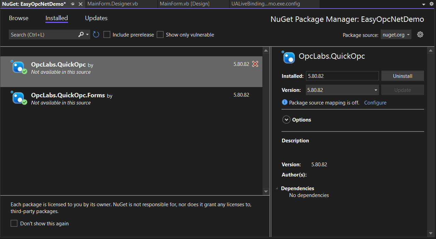
Task: Click package list scrollbar down arrow
Action: point(266,192)
